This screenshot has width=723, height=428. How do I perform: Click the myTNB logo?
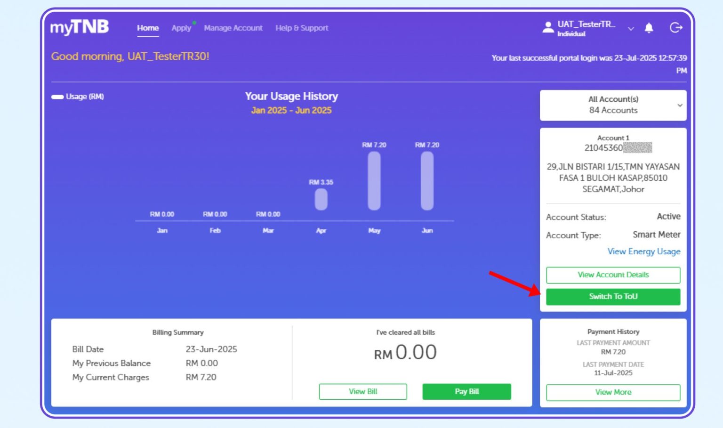click(79, 27)
